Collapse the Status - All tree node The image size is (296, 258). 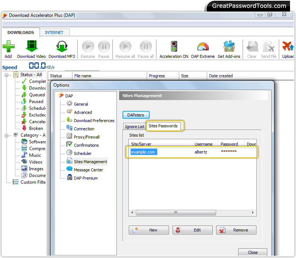click(7, 75)
